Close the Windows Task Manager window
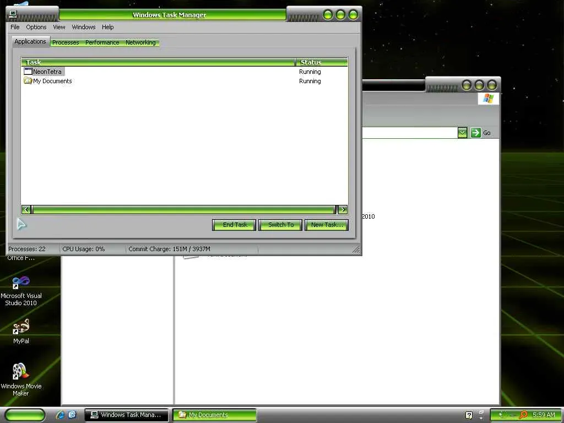The width and height of the screenshot is (564, 423). 353,15
